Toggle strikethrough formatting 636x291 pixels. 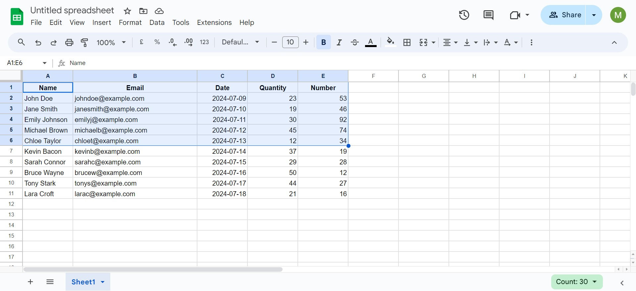[x=355, y=42]
